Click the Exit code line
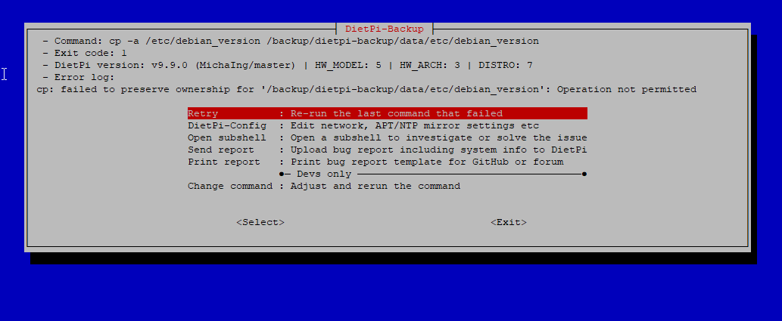 coord(84,54)
